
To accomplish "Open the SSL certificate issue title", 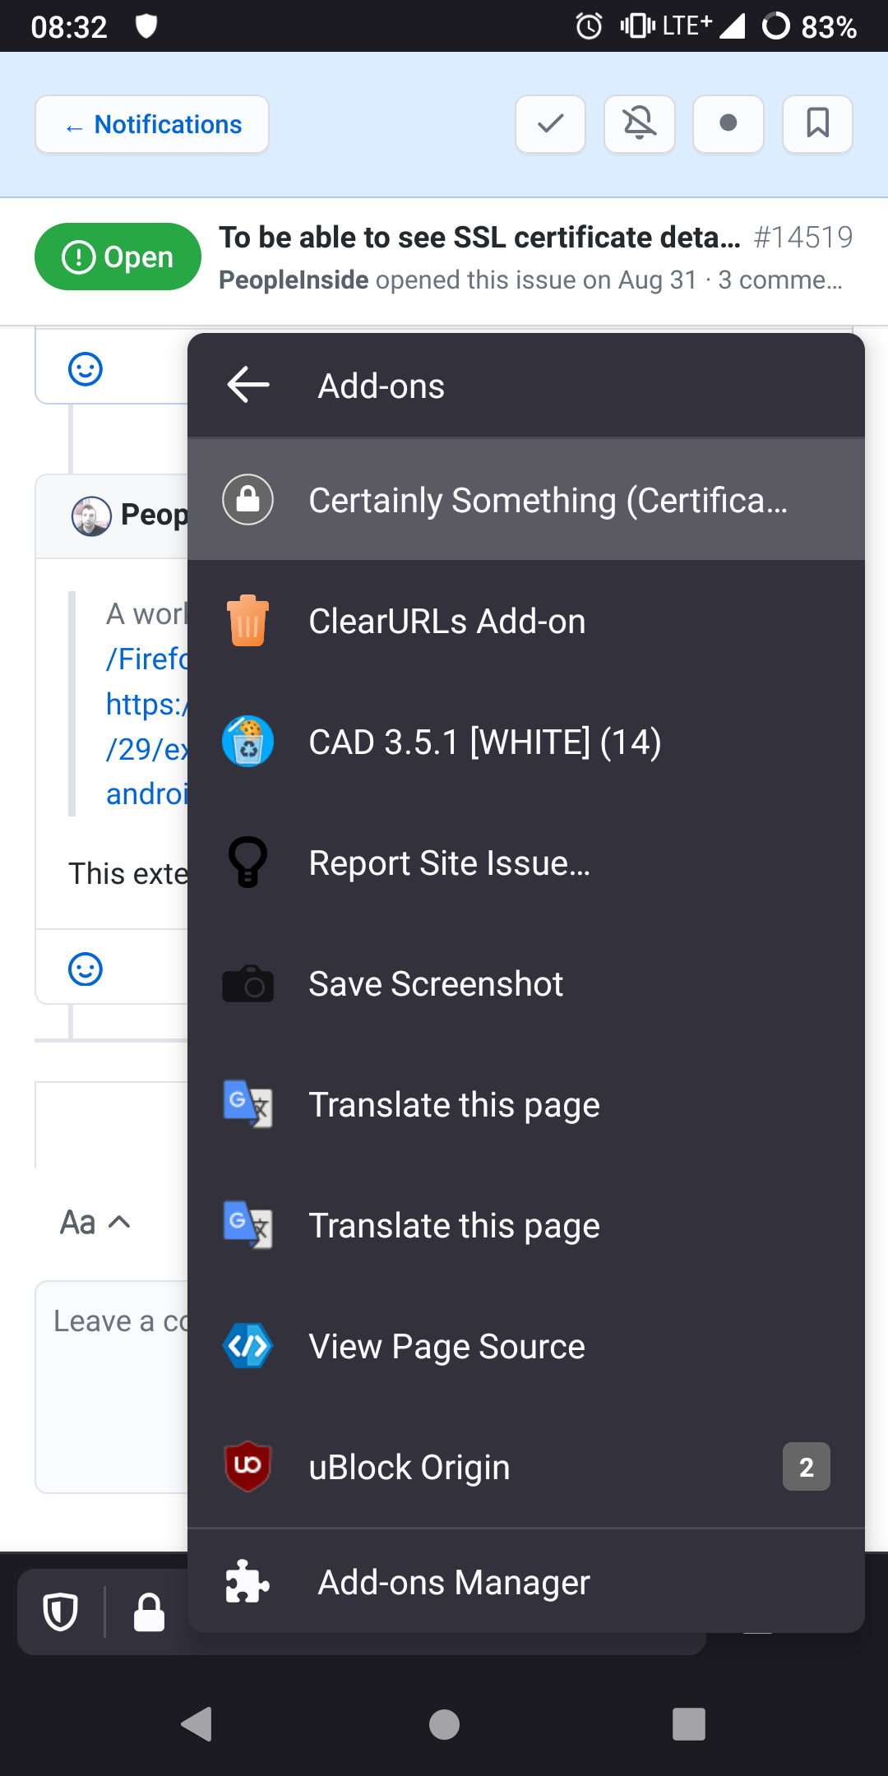I will [479, 237].
